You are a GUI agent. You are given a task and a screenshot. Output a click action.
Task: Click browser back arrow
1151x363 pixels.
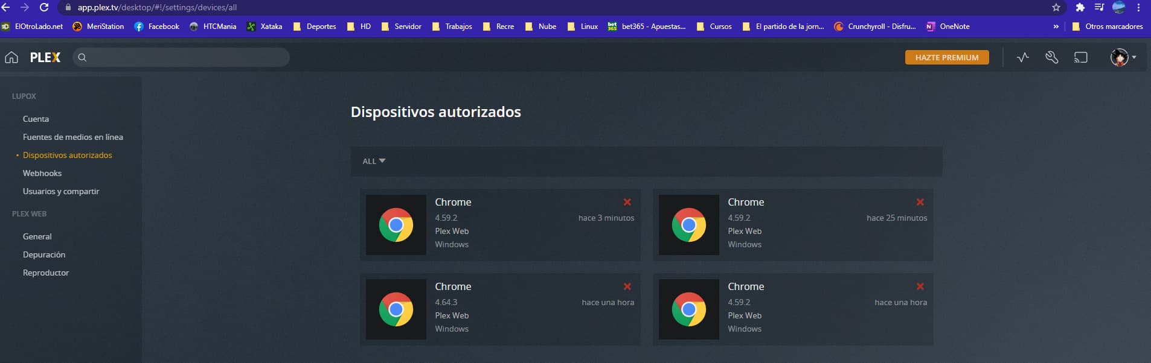tap(6, 7)
